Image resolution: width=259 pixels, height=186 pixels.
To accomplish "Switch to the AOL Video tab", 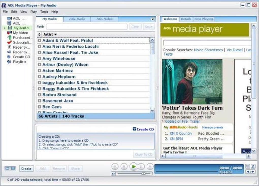I will pyautogui.click(x=104, y=19).
